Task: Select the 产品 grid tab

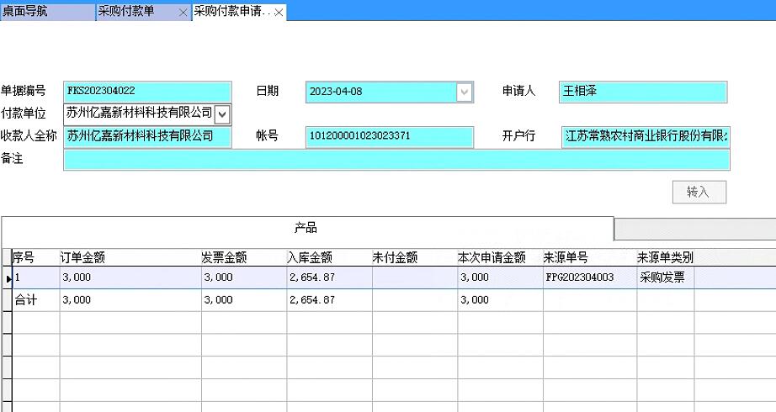Action: click(306, 229)
